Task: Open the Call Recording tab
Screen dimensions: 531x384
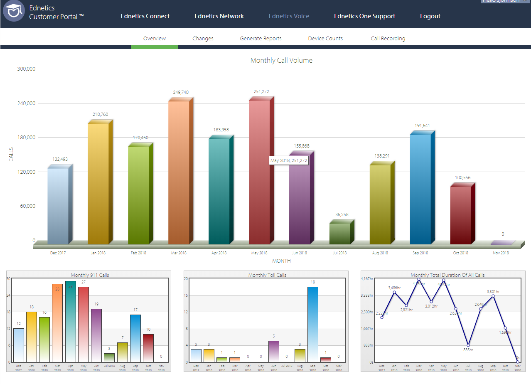Action: point(388,38)
